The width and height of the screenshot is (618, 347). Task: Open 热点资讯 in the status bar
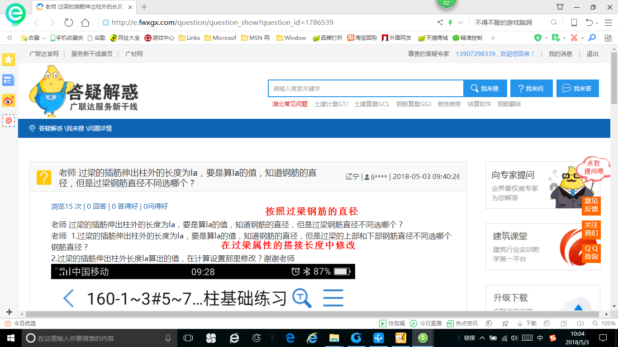[x=462, y=324]
